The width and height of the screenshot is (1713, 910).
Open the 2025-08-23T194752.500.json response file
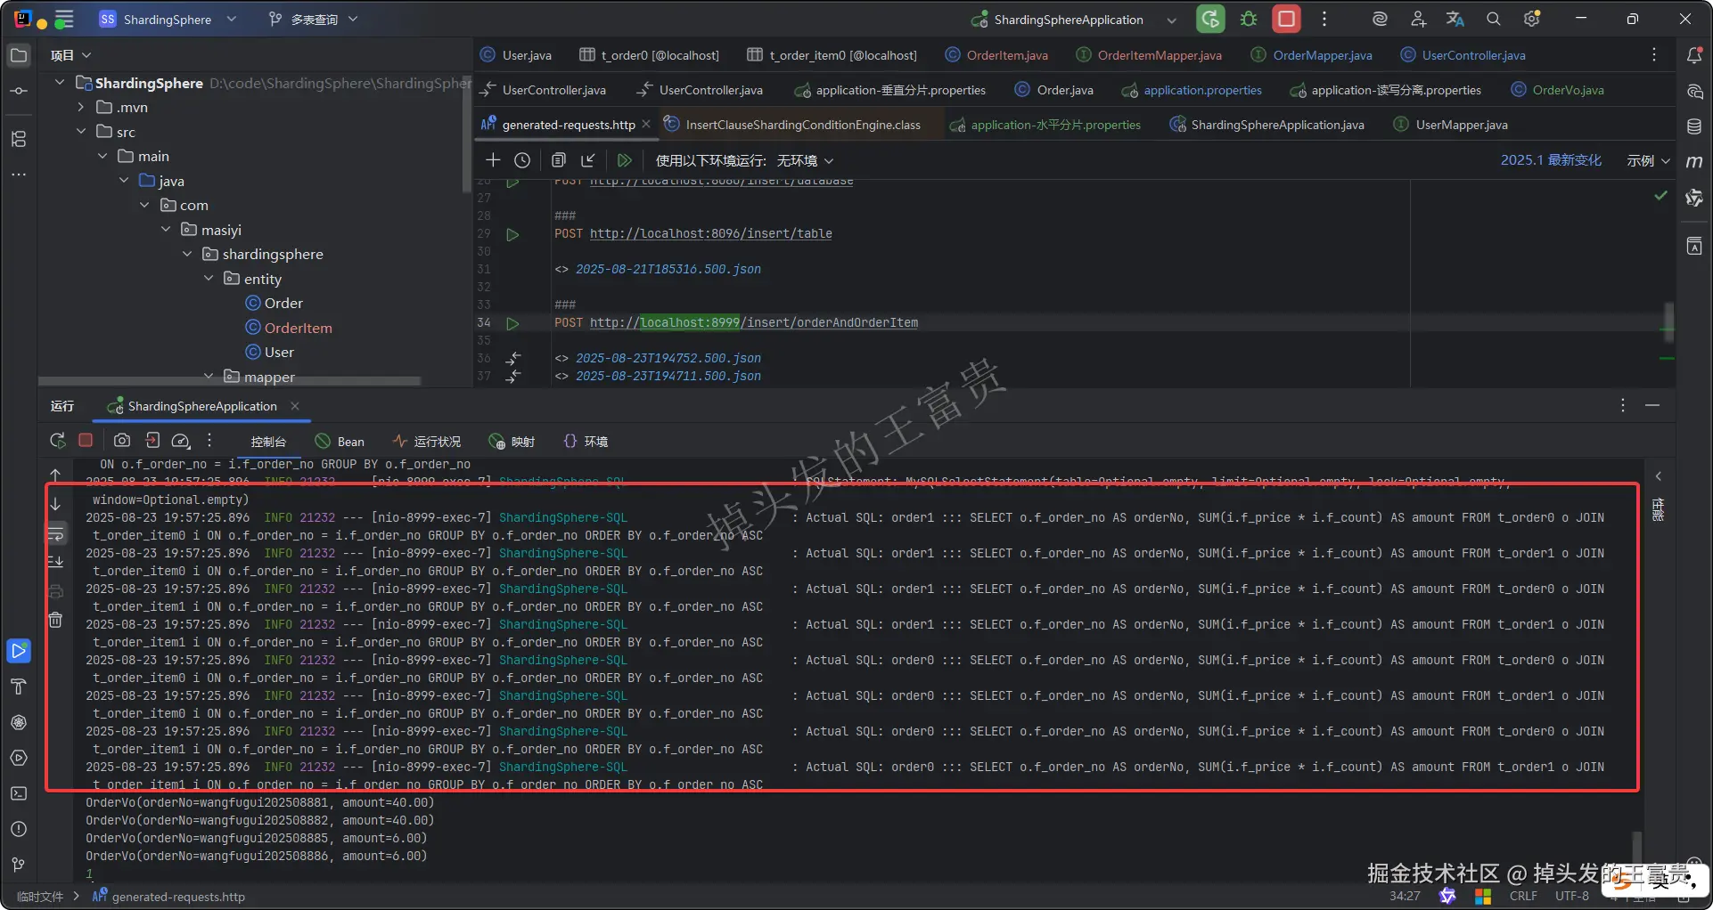(668, 358)
